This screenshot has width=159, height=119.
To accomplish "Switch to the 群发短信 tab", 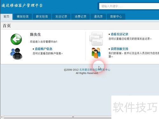I will coord(42,17).
